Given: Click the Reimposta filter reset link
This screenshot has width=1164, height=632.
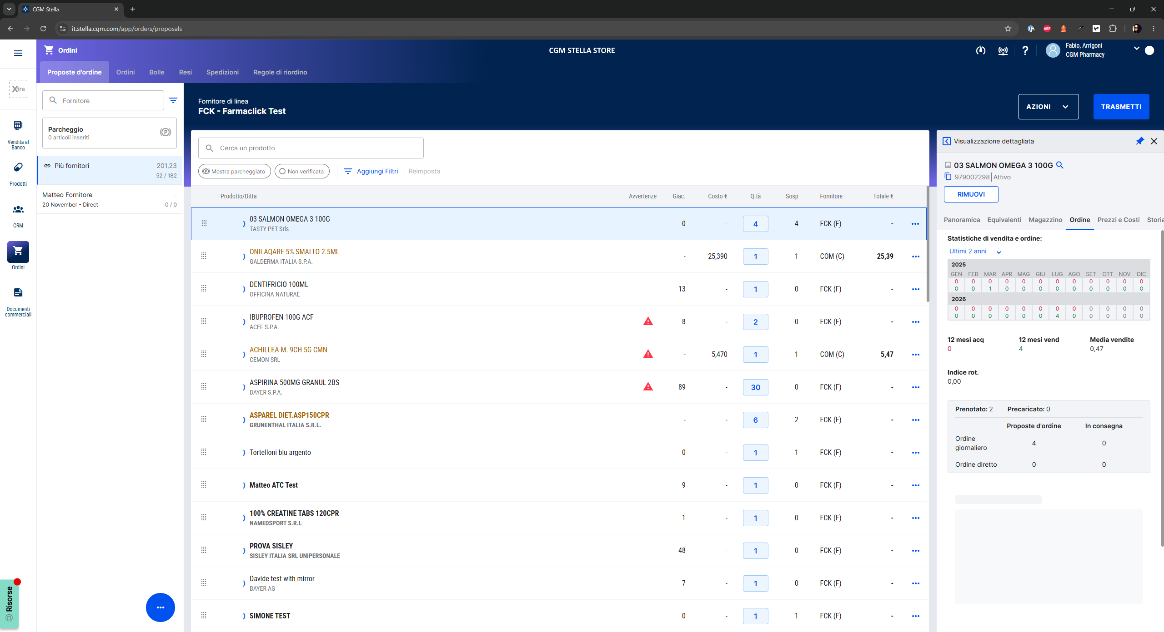Looking at the screenshot, I should point(424,171).
